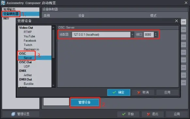Select Video Out category in device tree
Viewport: 190px width, 119px height.
click(26, 28)
